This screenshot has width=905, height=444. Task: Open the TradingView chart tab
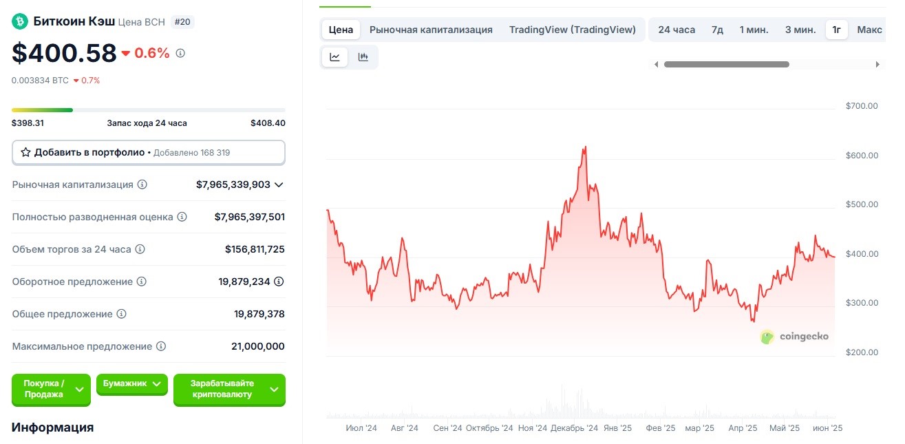pyautogui.click(x=572, y=30)
